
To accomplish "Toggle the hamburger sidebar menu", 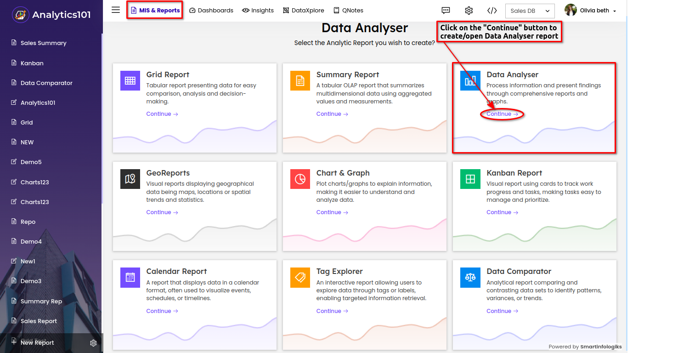I will (x=116, y=10).
